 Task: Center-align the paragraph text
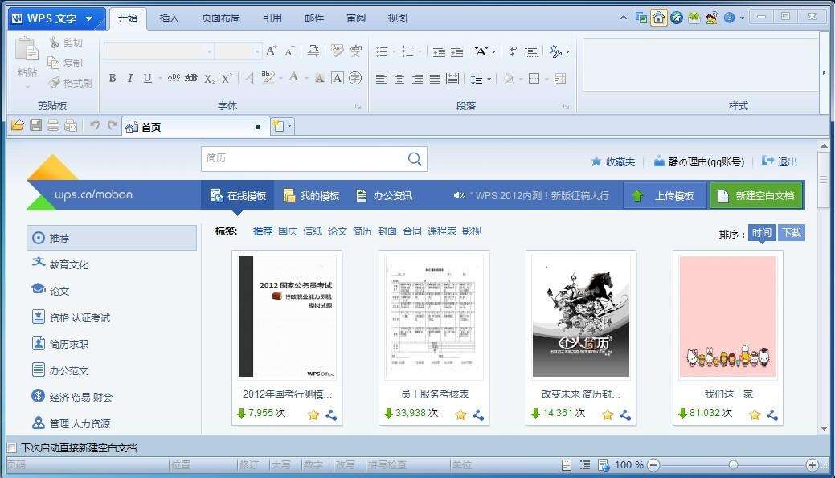pos(399,79)
